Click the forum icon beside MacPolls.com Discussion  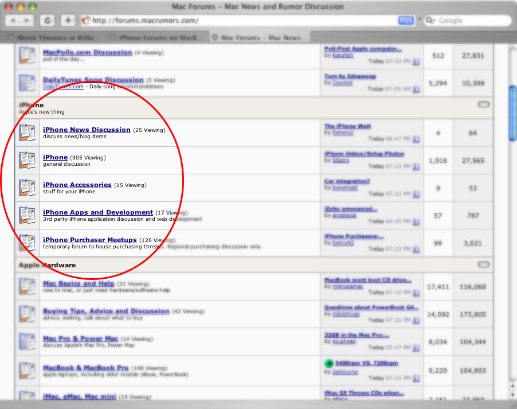[27, 55]
